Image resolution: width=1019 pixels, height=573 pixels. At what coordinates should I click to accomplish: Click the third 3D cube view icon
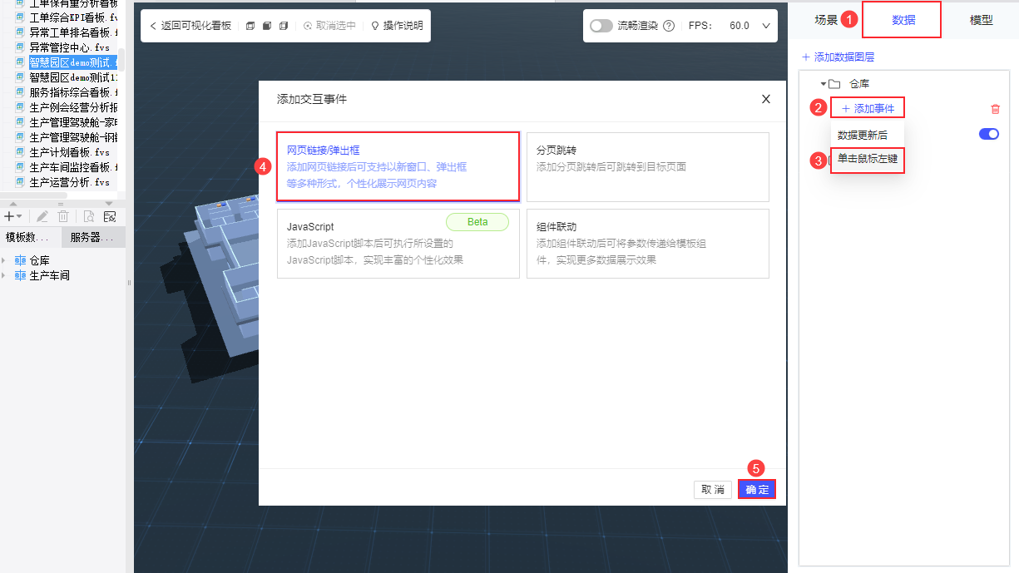284,26
